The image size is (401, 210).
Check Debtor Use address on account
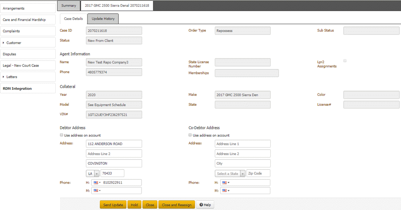(61, 135)
